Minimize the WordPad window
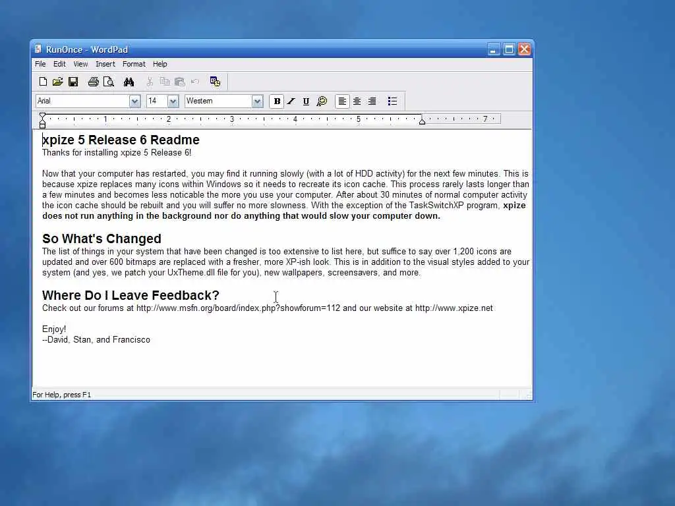Viewport: 675px width, 506px height. click(x=493, y=49)
